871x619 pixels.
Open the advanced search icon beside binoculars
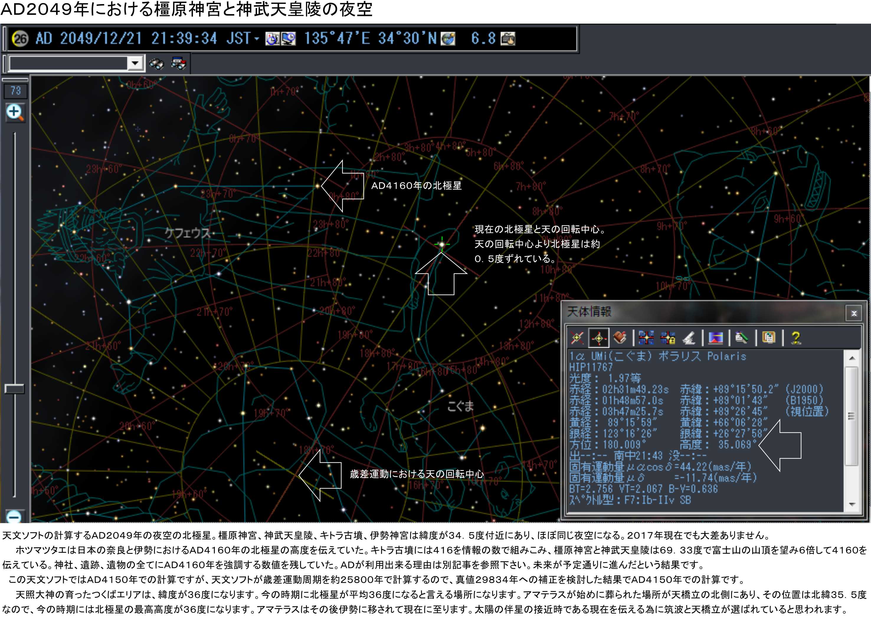(x=179, y=63)
